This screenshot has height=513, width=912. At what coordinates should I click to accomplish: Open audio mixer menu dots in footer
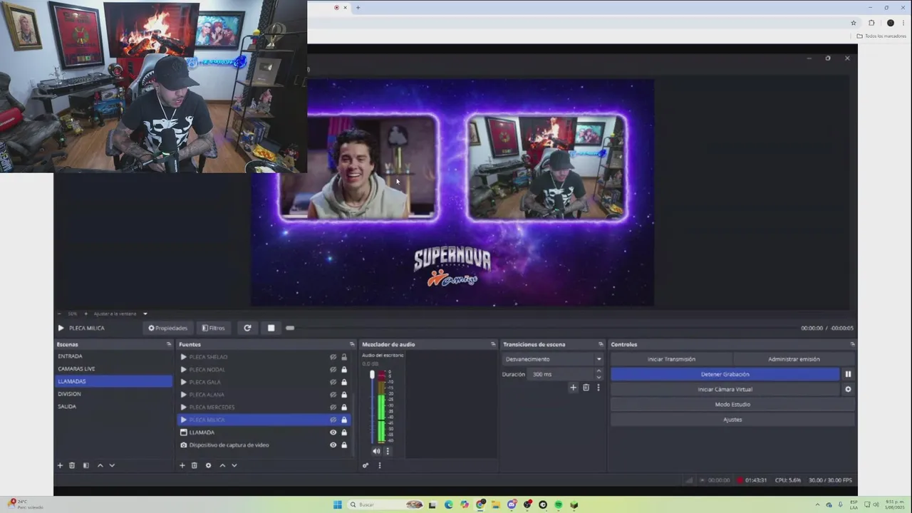tap(379, 465)
